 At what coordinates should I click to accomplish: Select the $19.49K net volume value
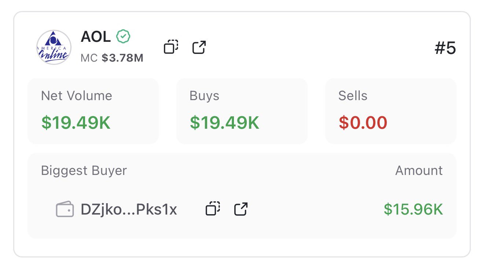[76, 123]
